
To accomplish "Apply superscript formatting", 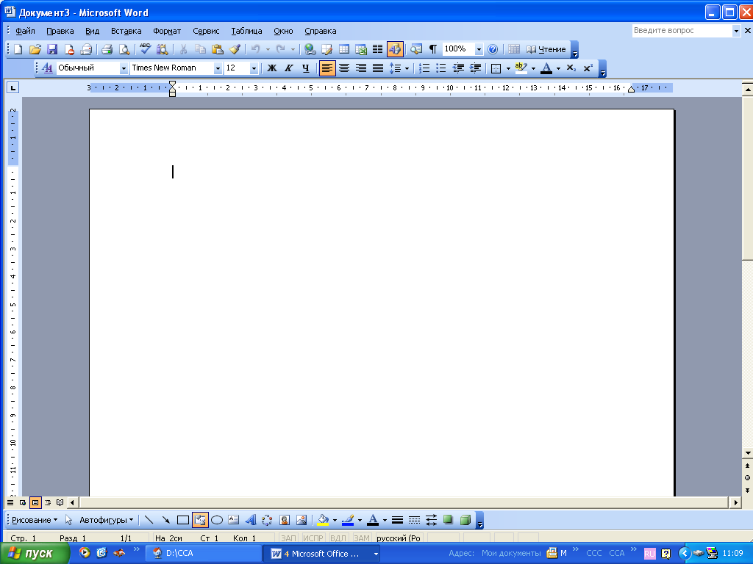I will [588, 68].
